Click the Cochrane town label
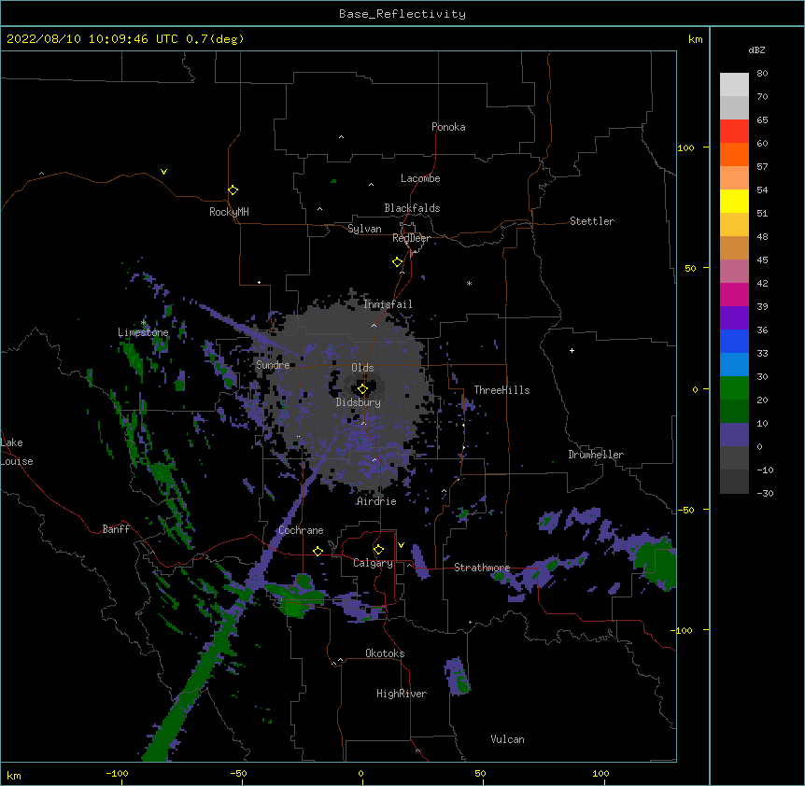This screenshot has height=786, width=805. 301,530
